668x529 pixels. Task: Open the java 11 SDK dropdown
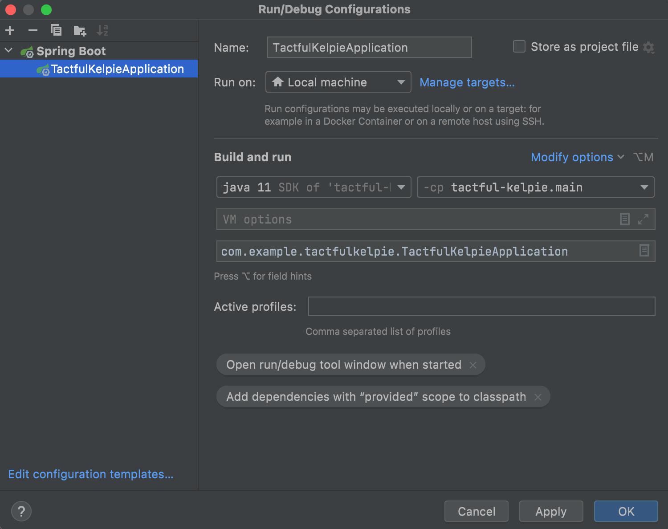coord(314,187)
